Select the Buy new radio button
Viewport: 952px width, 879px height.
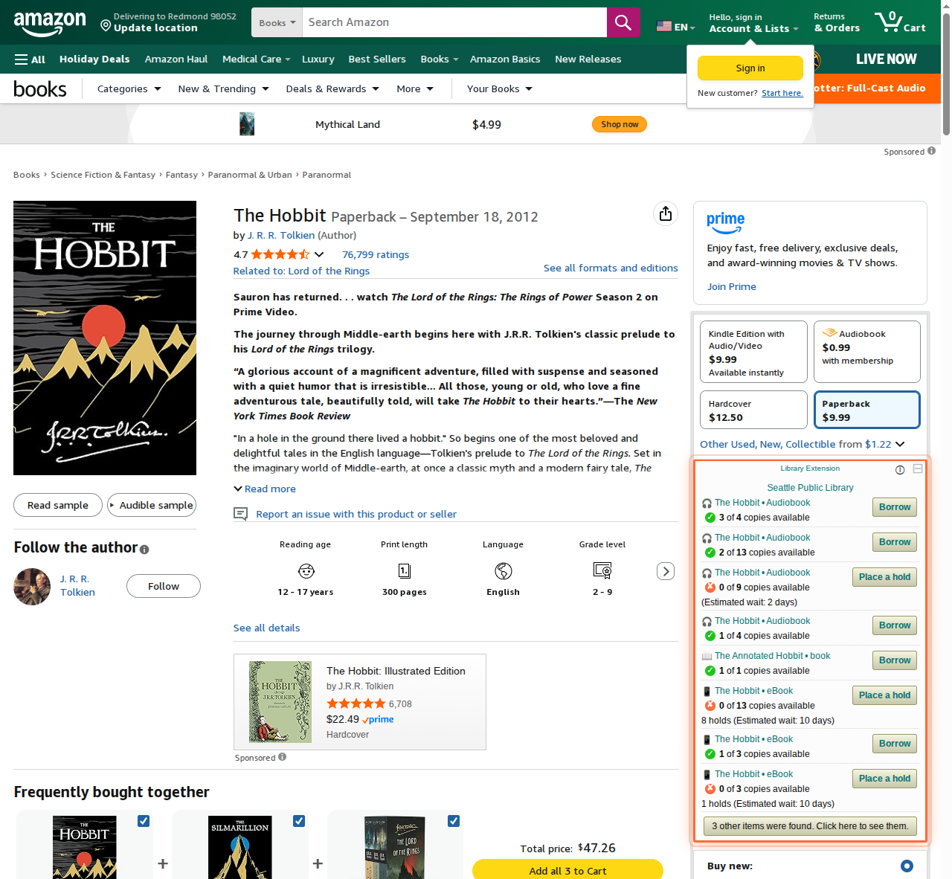(907, 866)
